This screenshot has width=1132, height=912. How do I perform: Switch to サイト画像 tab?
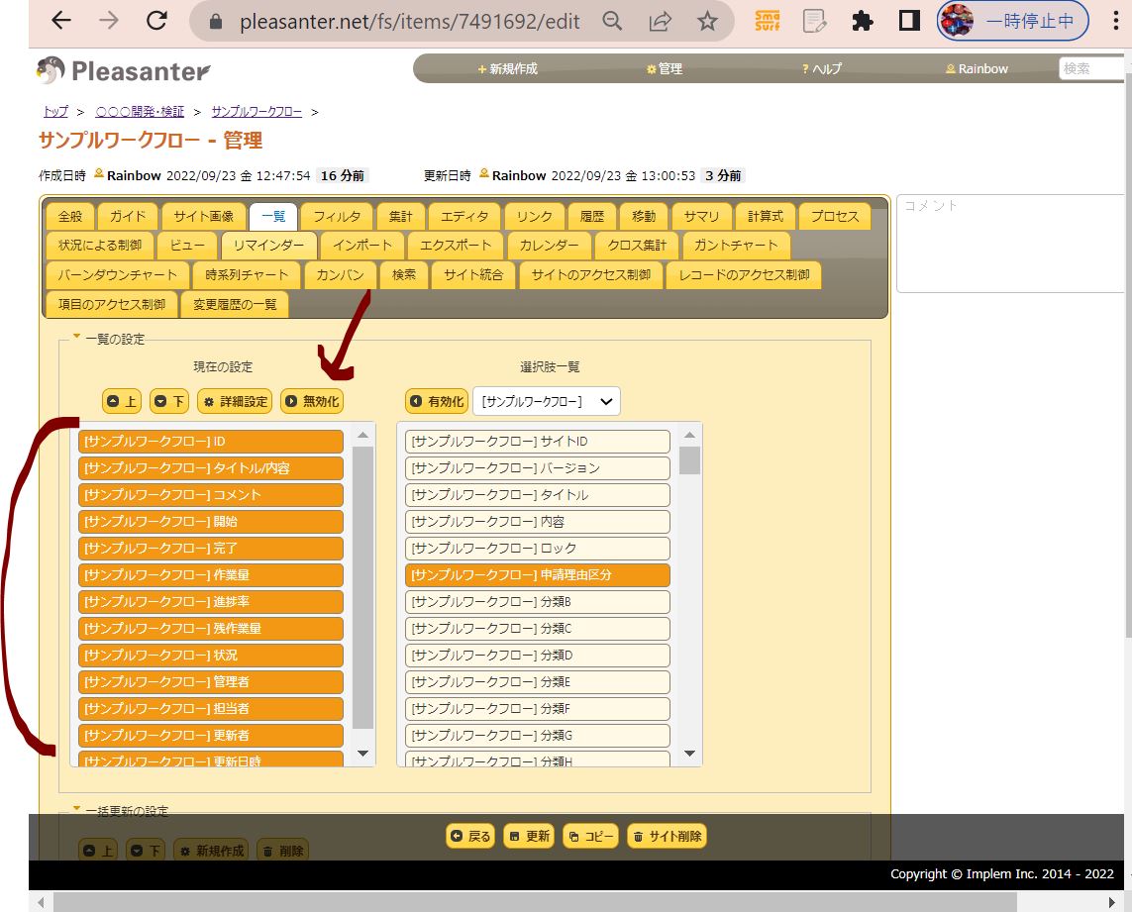(204, 217)
